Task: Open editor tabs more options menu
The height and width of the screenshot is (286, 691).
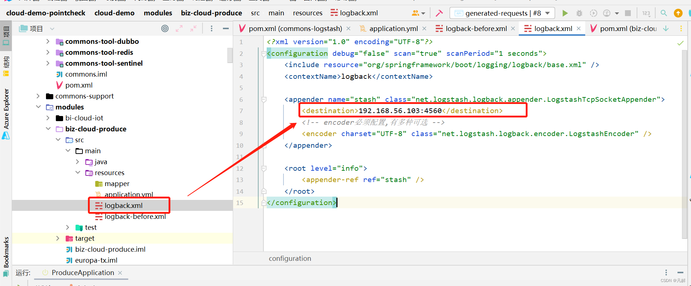Action: tap(681, 28)
